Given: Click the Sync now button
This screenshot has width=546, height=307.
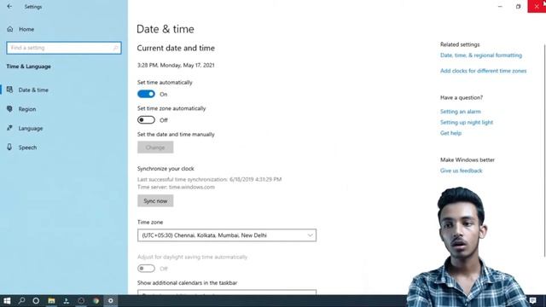Looking at the screenshot, I should pos(155,201).
